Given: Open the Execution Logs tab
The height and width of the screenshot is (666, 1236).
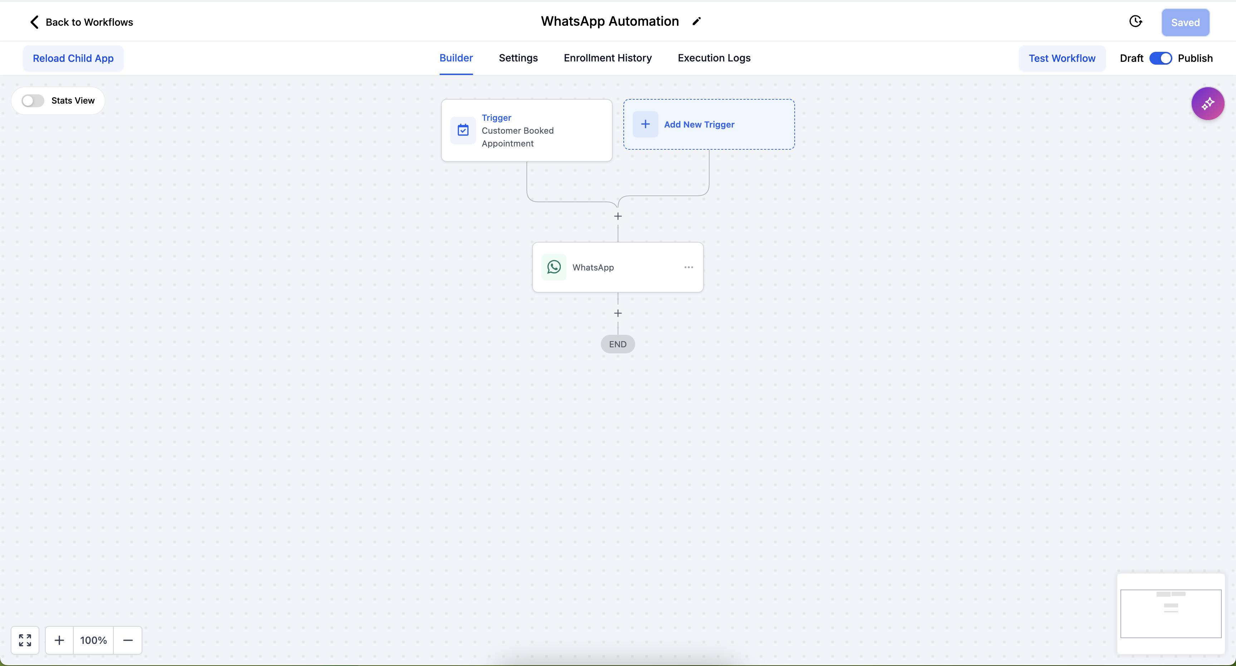Looking at the screenshot, I should (x=714, y=58).
